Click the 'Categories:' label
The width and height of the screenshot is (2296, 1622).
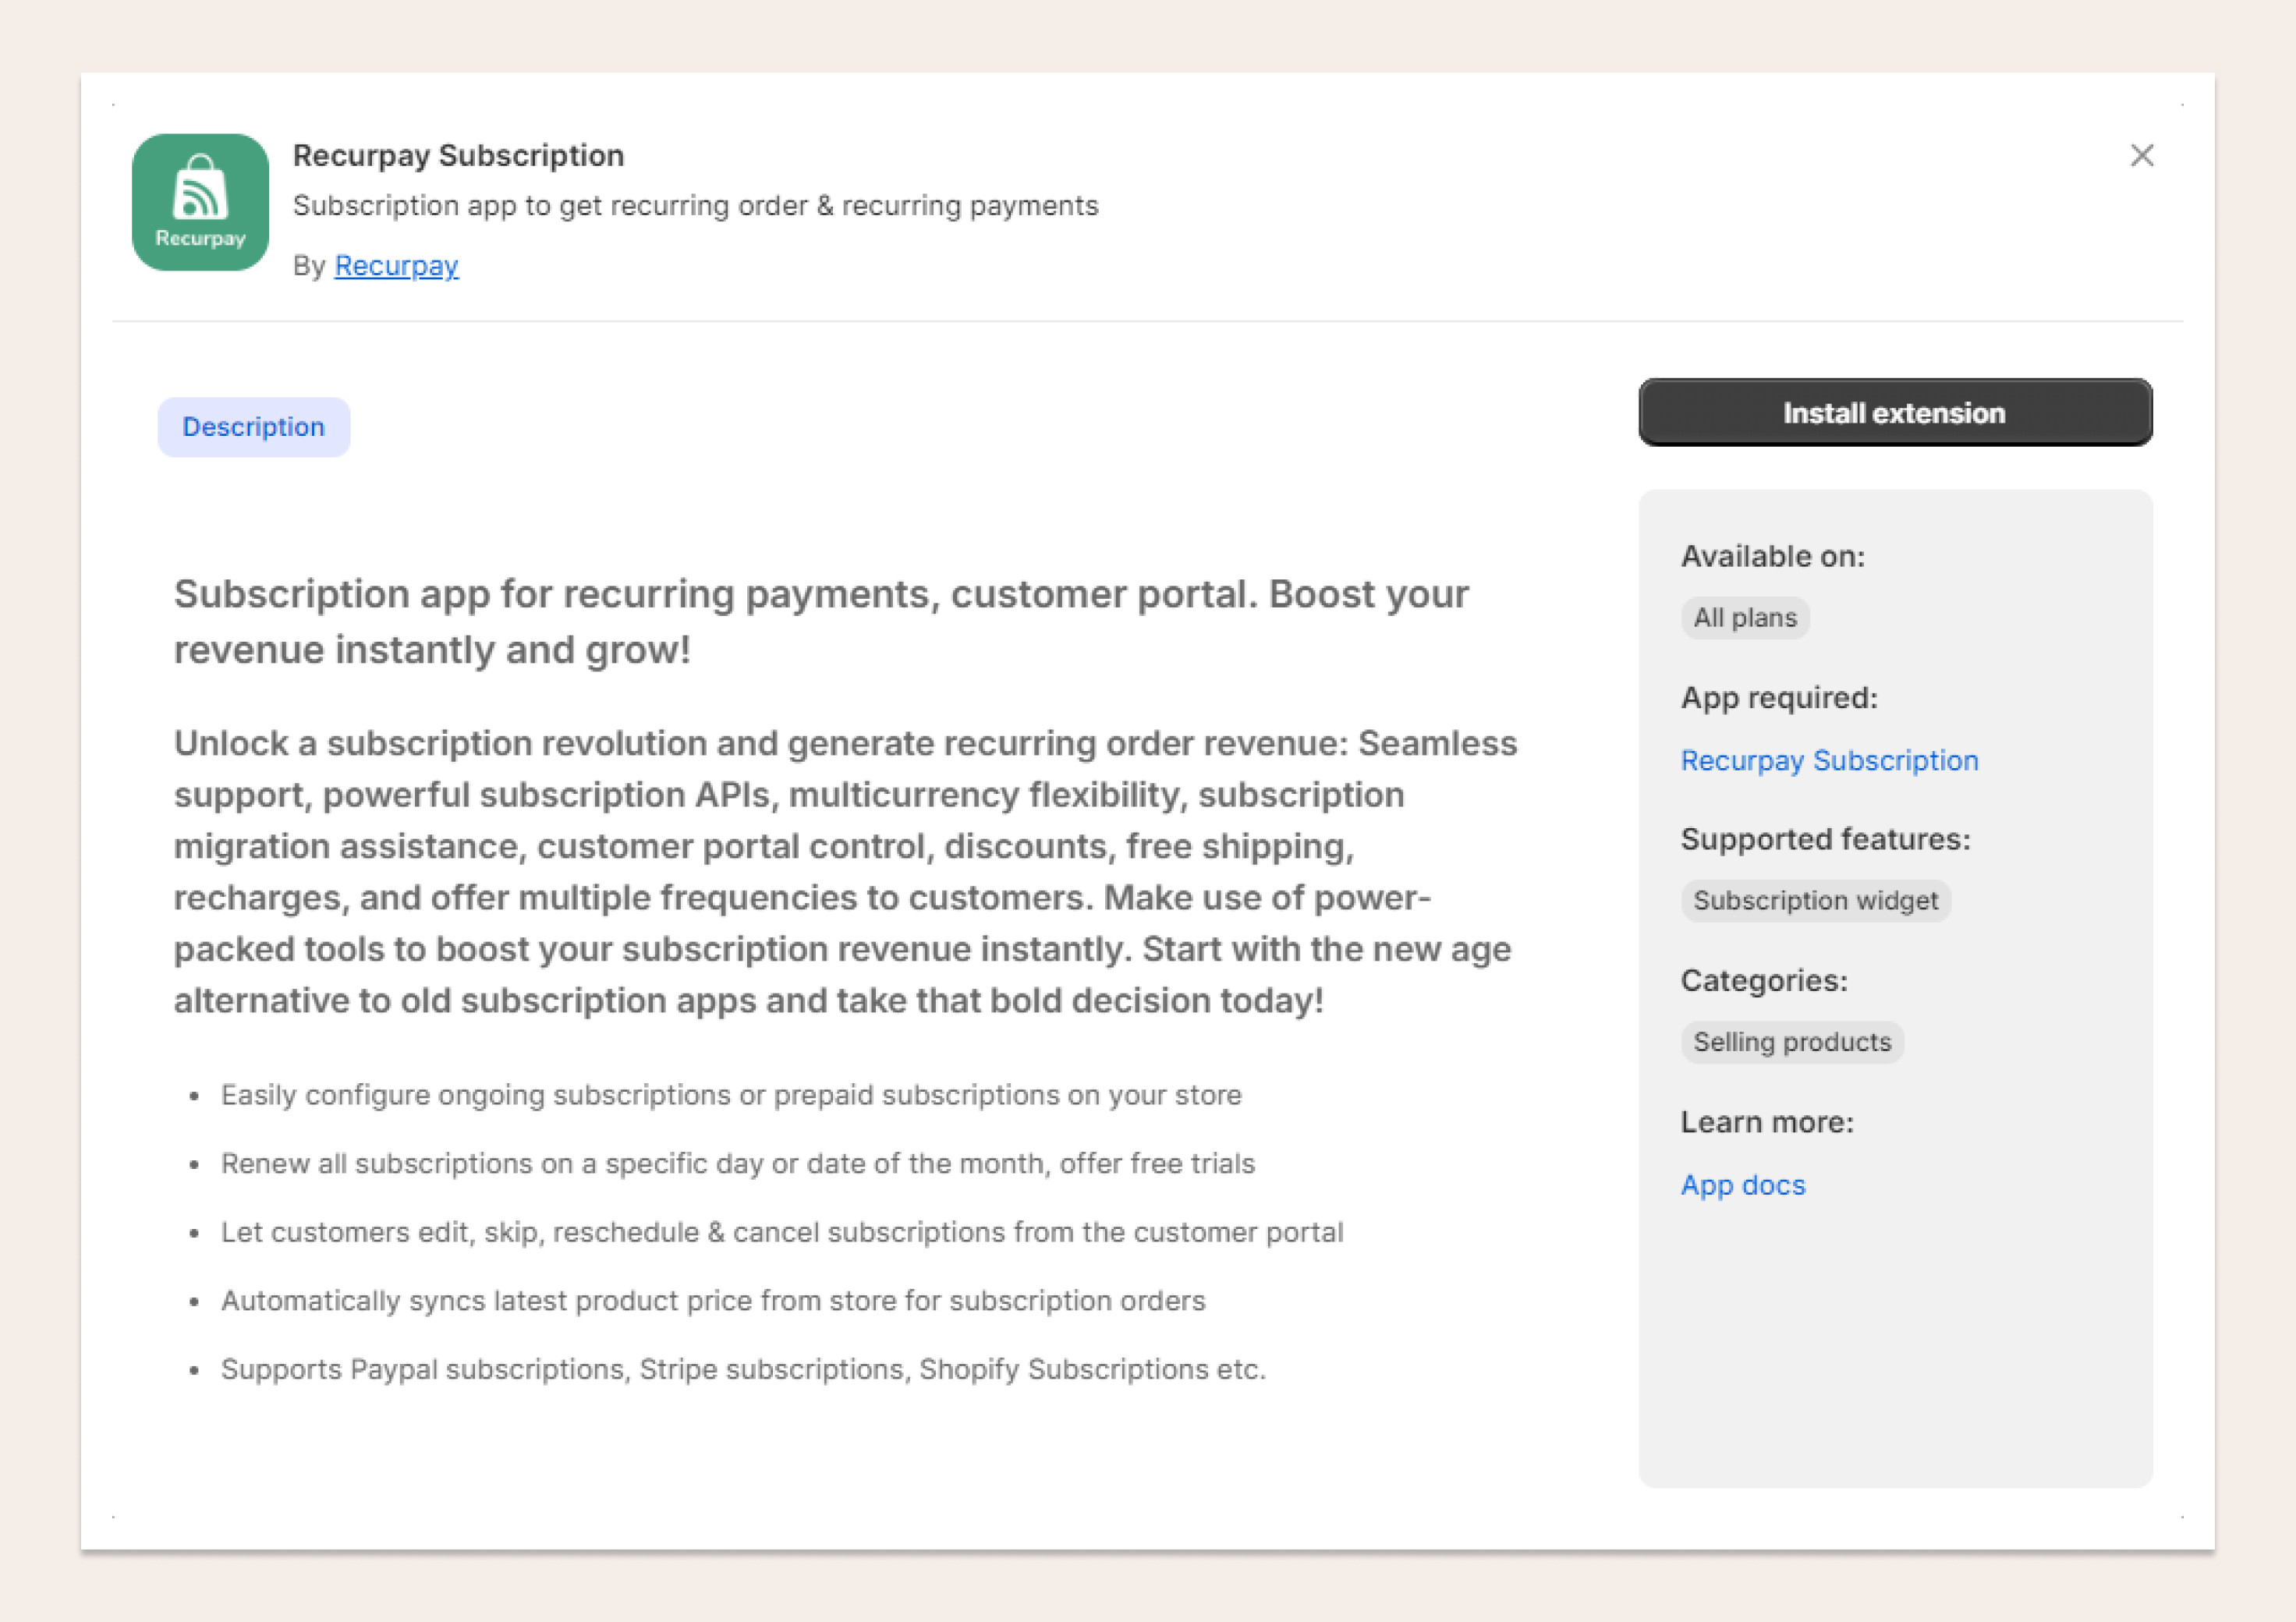[1764, 981]
